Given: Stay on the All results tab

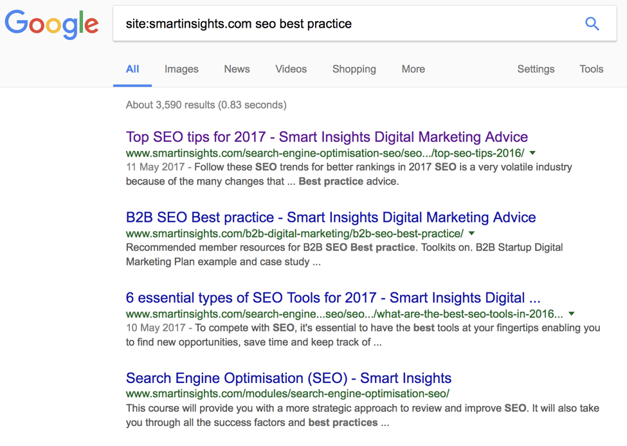Looking at the screenshot, I should tap(132, 69).
